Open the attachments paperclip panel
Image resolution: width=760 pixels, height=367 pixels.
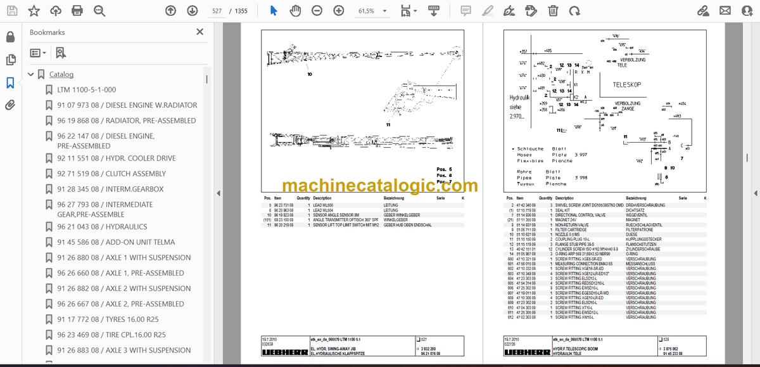point(10,105)
